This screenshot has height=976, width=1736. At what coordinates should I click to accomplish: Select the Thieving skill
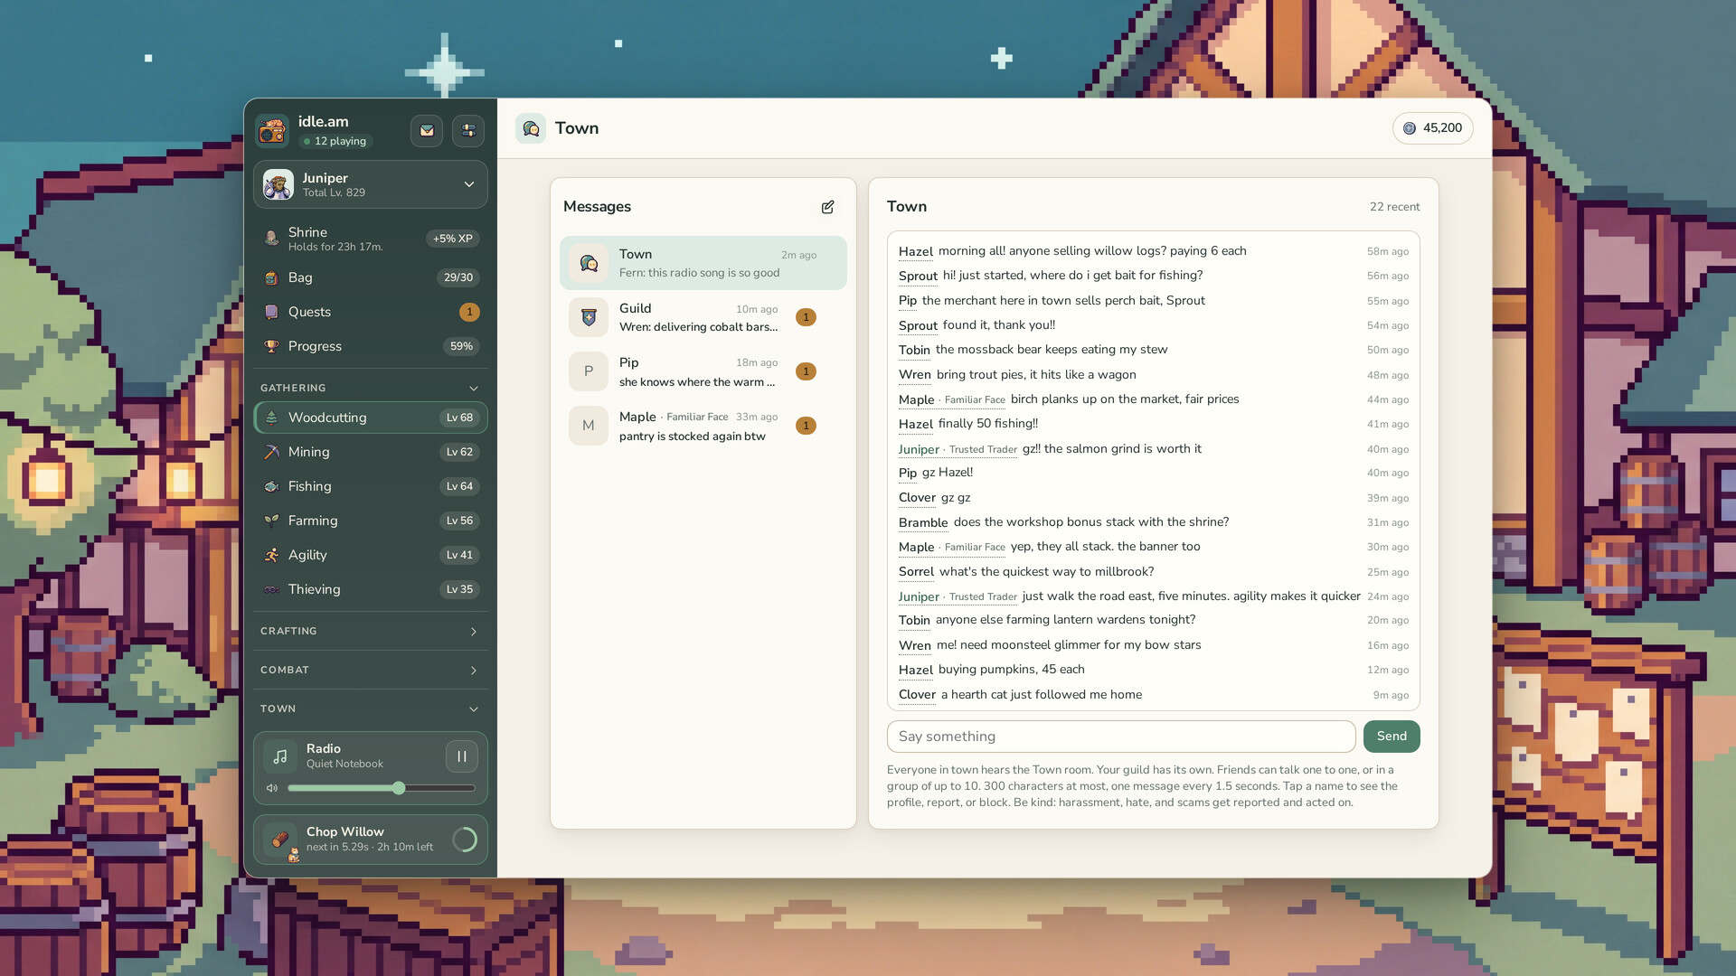tap(371, 589)
